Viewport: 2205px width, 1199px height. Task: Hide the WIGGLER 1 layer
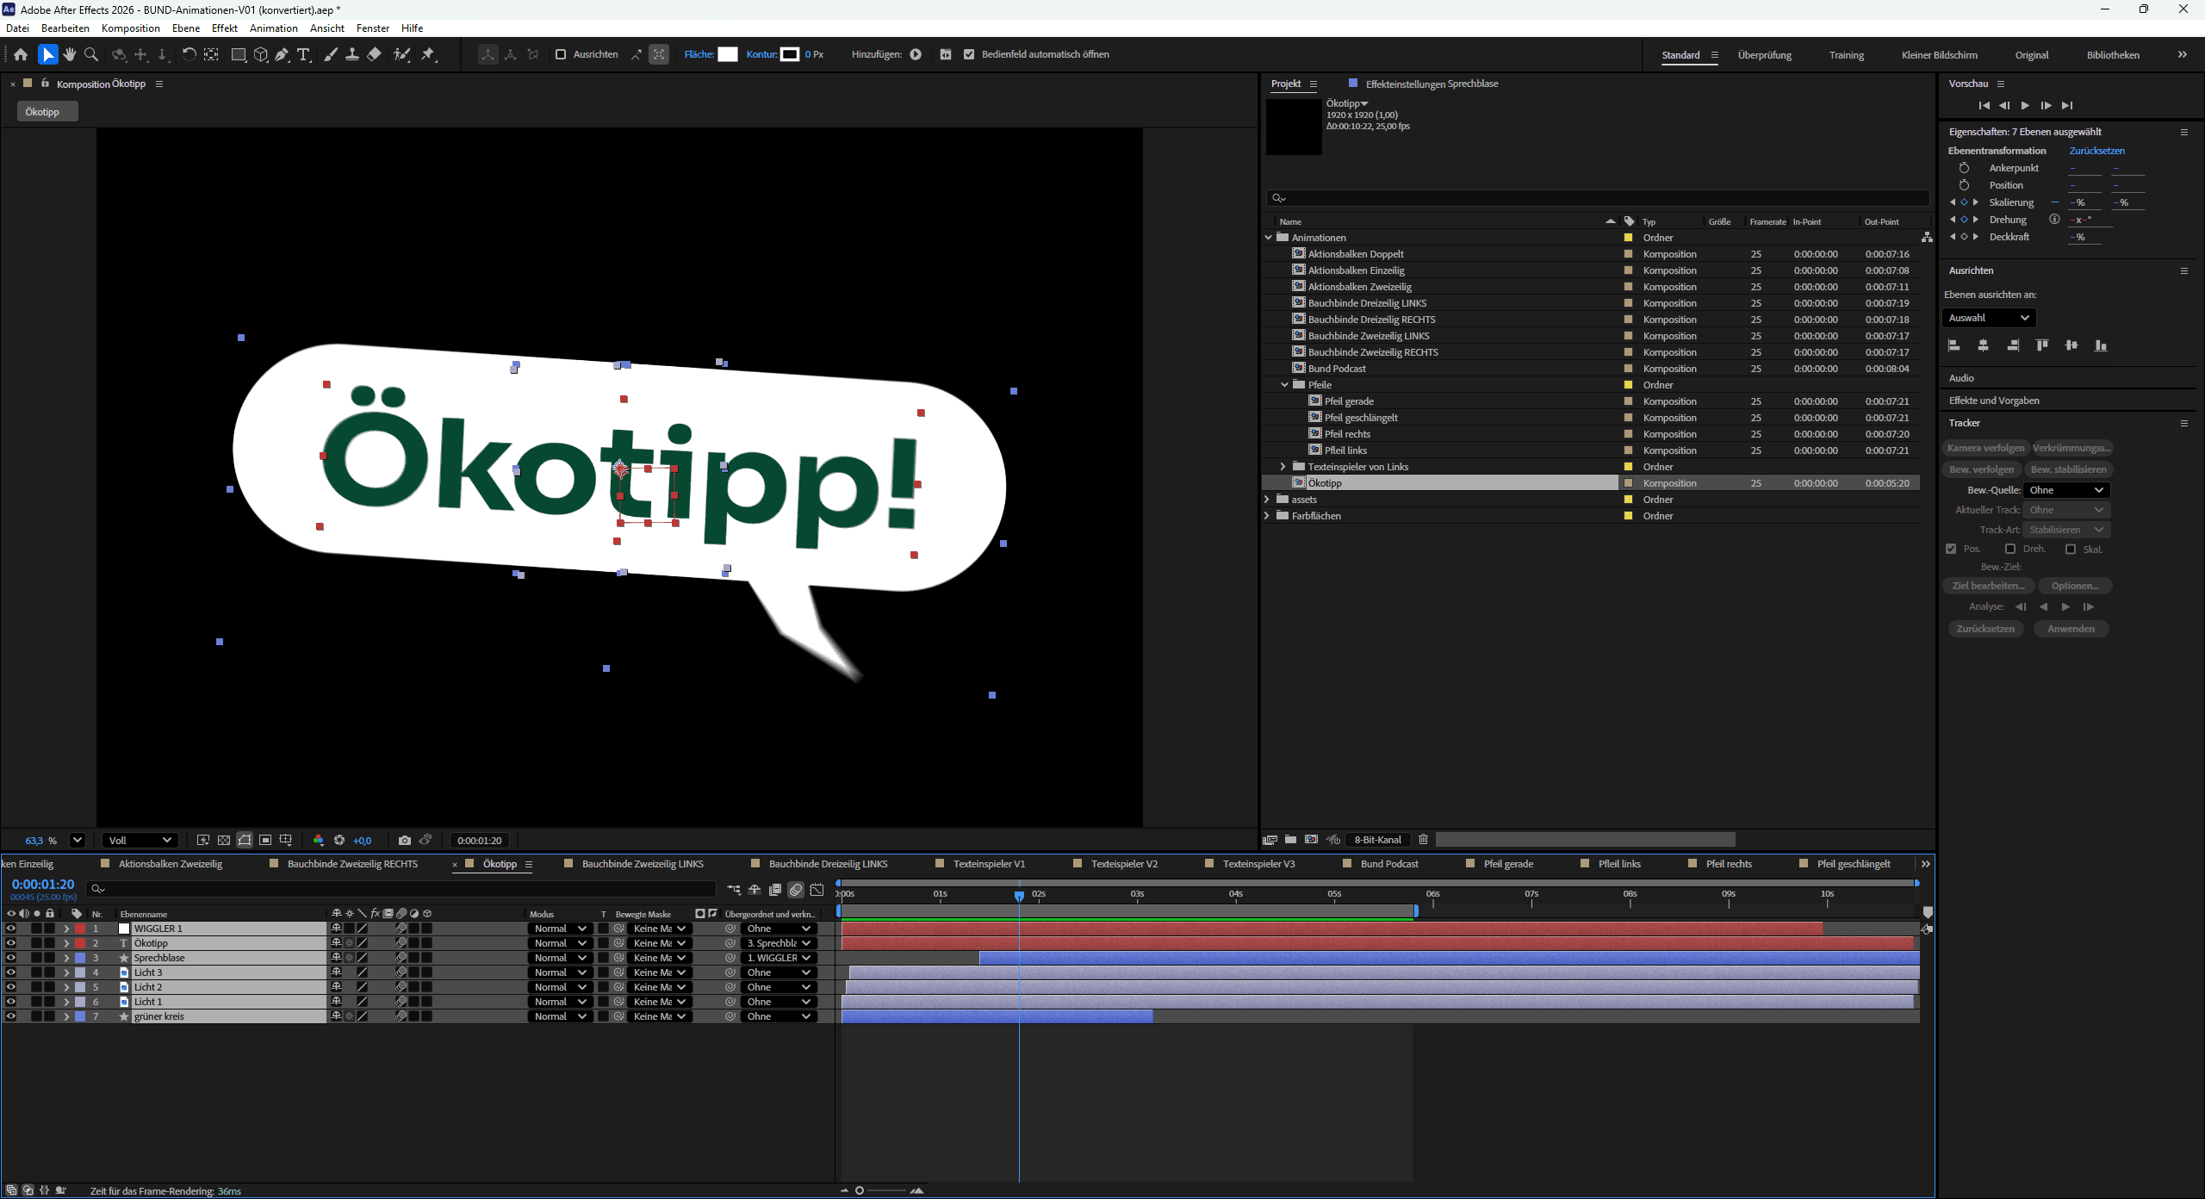click(11, 929)
